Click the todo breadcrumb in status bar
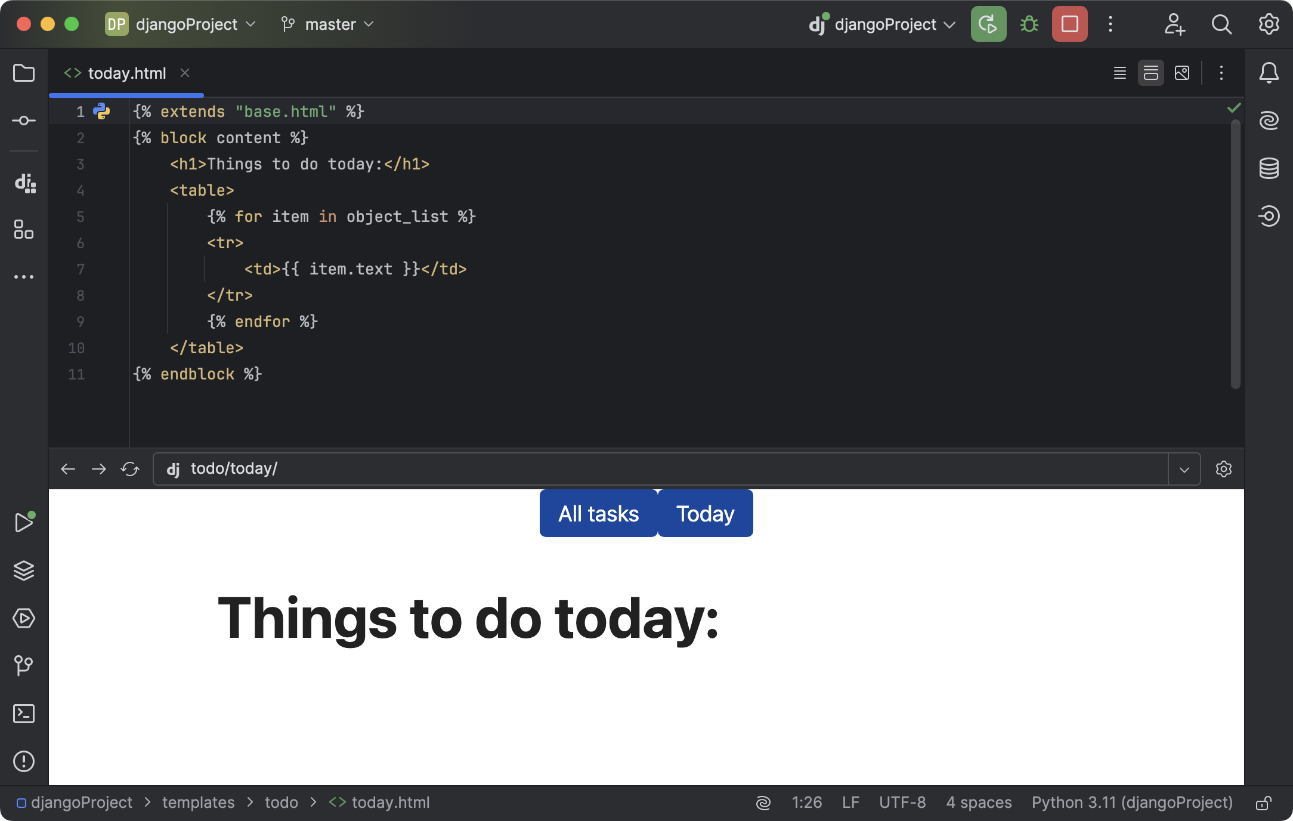The height and width of the screenshot is (821, 1293). coord(281,803)
